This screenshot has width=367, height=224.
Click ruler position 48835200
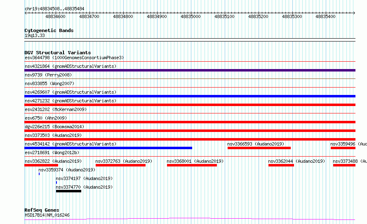coord(259,16)
